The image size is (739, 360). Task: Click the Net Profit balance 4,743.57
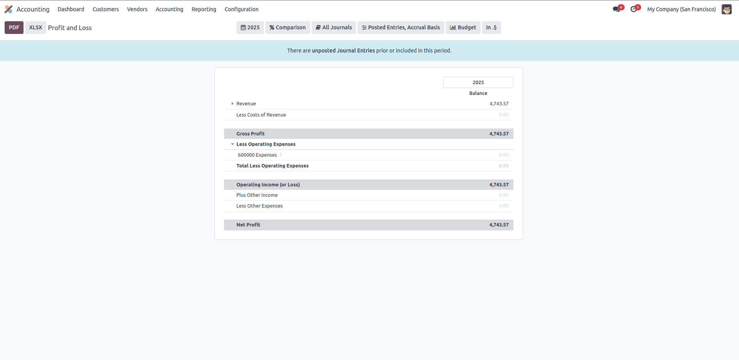point(499,225)
